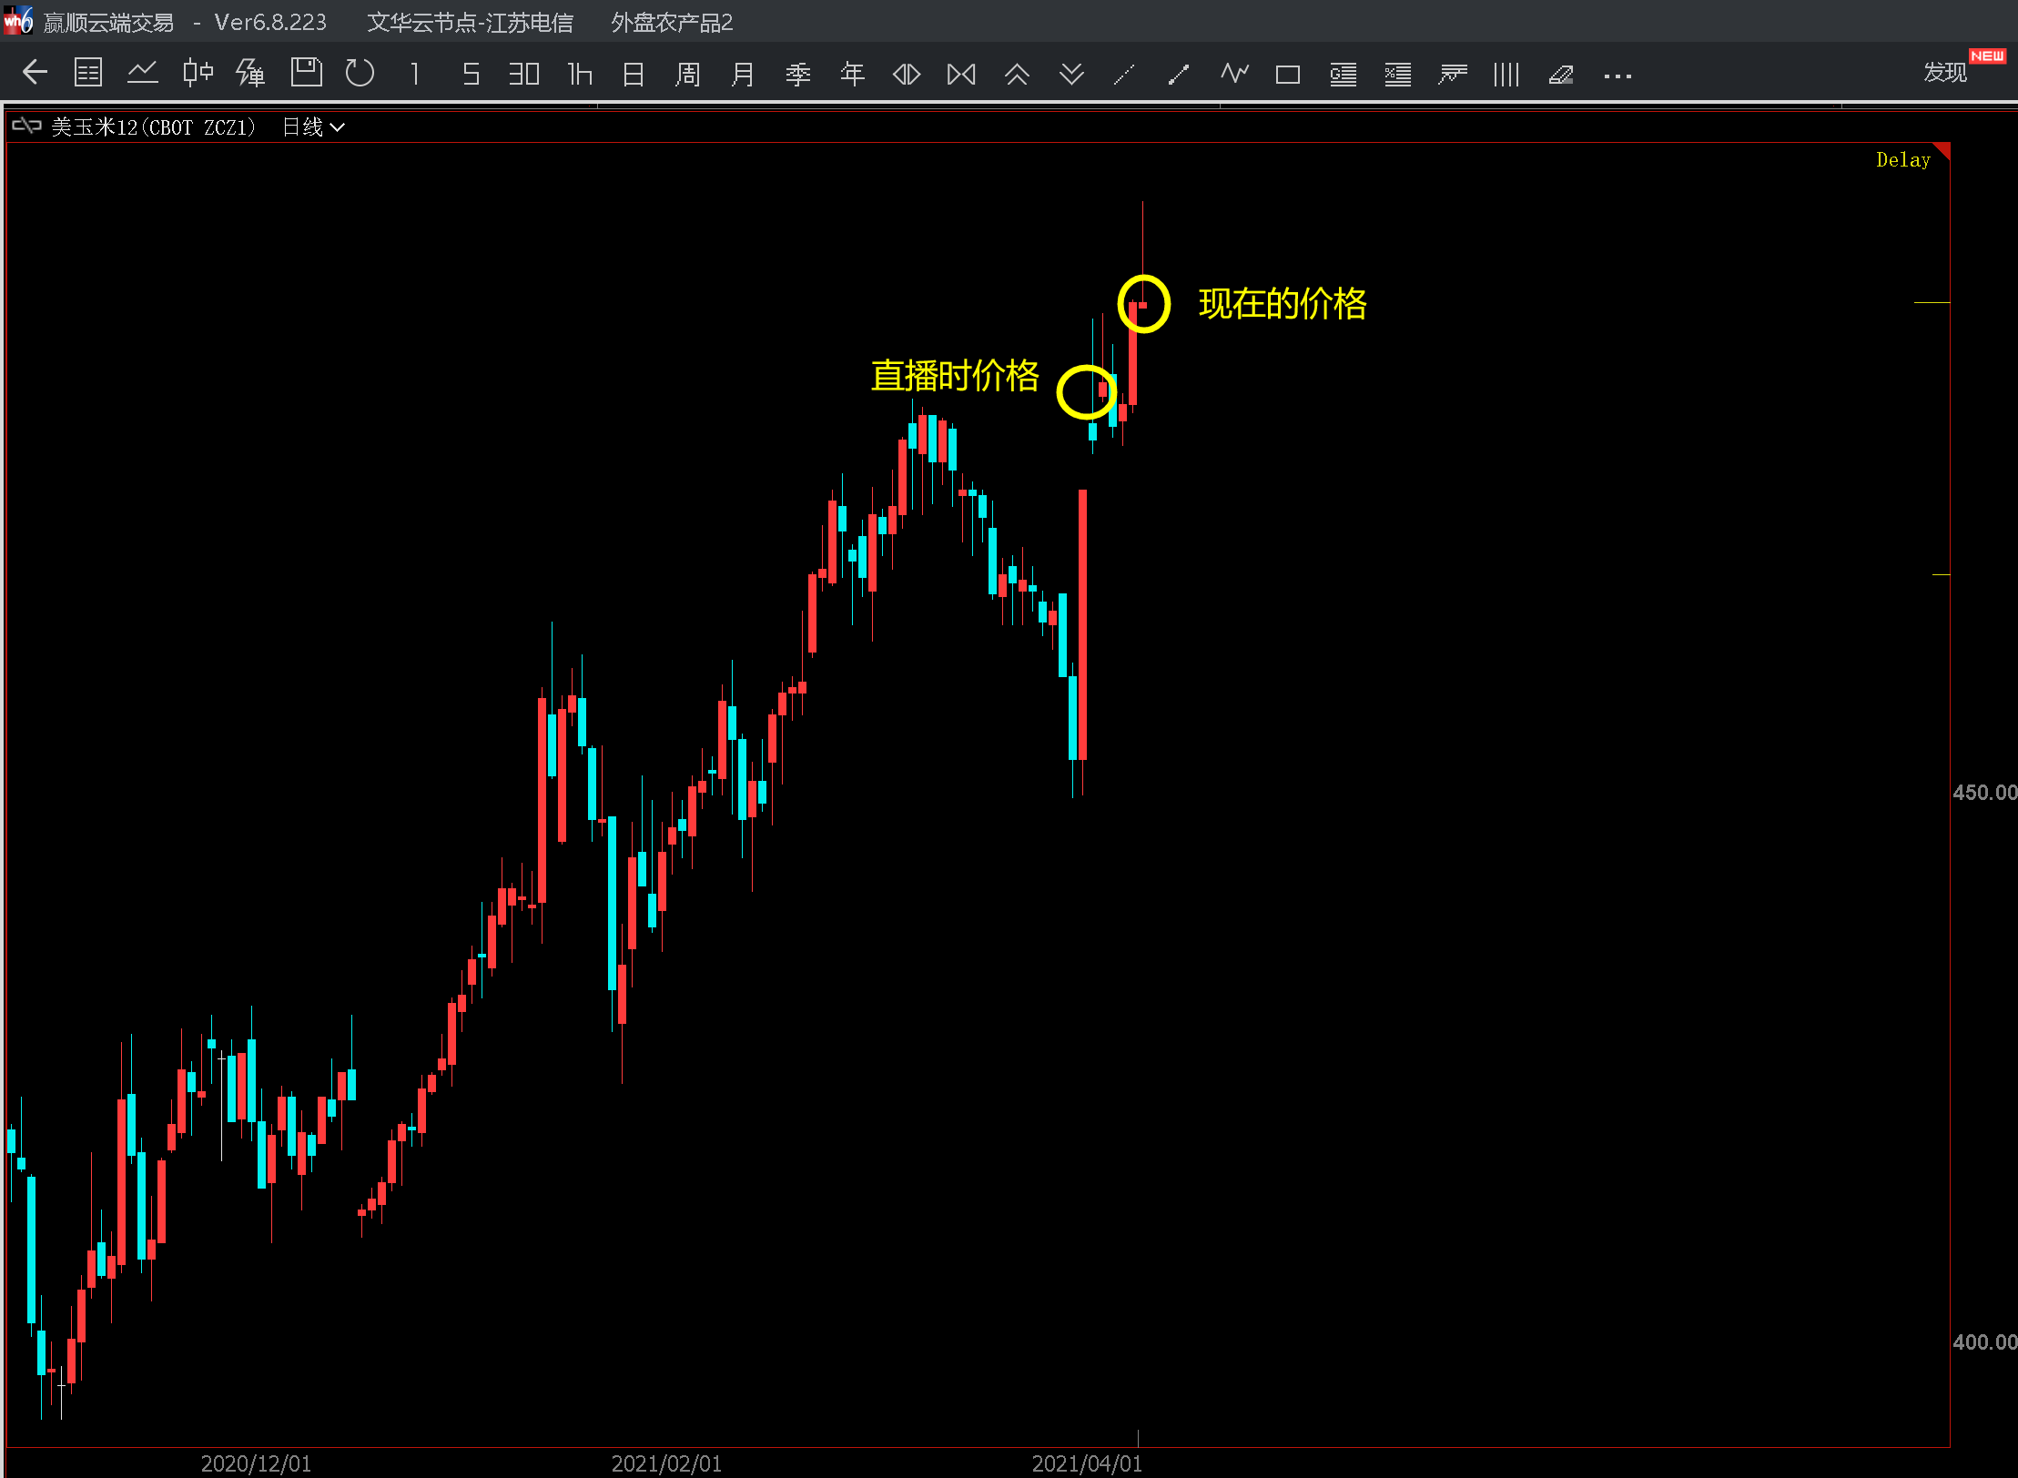Click the link icon beside 美玉米12
The height and width of the screenshot is (1478, 2018).
click(26, 127)
